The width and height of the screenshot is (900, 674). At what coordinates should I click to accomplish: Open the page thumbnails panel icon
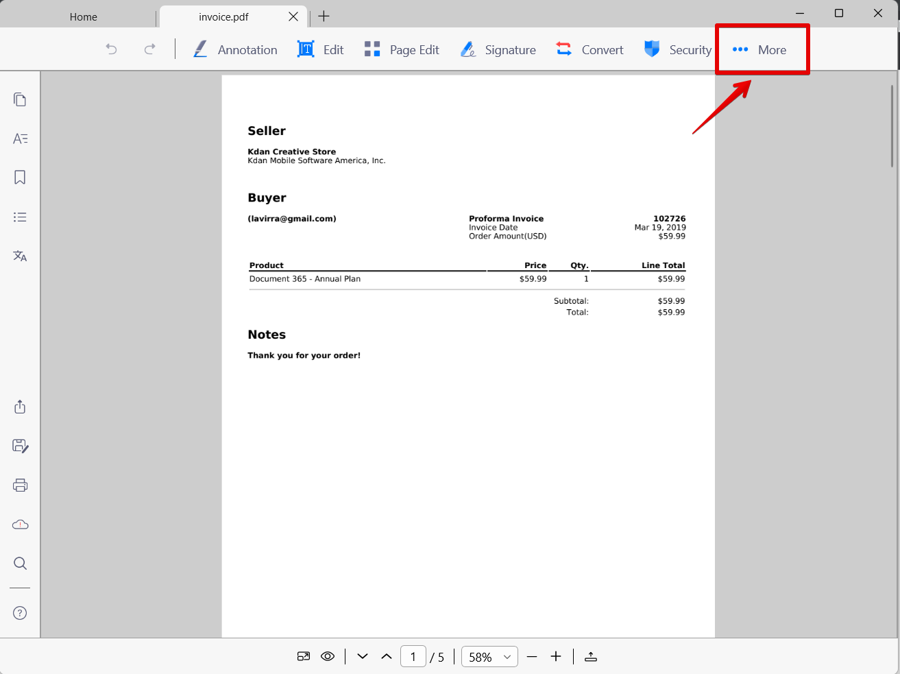point(20,99)
